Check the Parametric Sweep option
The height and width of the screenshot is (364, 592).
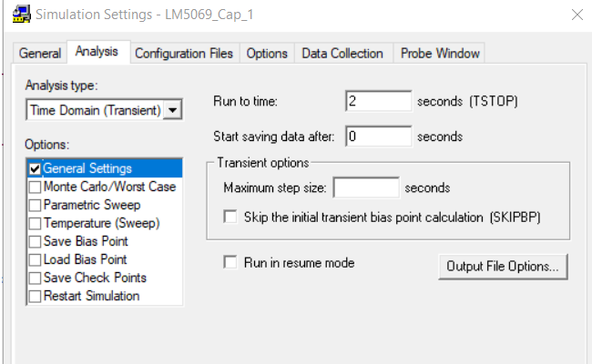(x=36, y=205)
